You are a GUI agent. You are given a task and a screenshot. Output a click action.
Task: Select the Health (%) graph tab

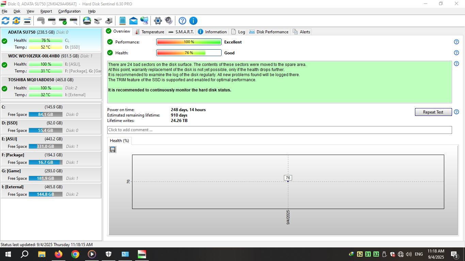[x=119, y=140]
